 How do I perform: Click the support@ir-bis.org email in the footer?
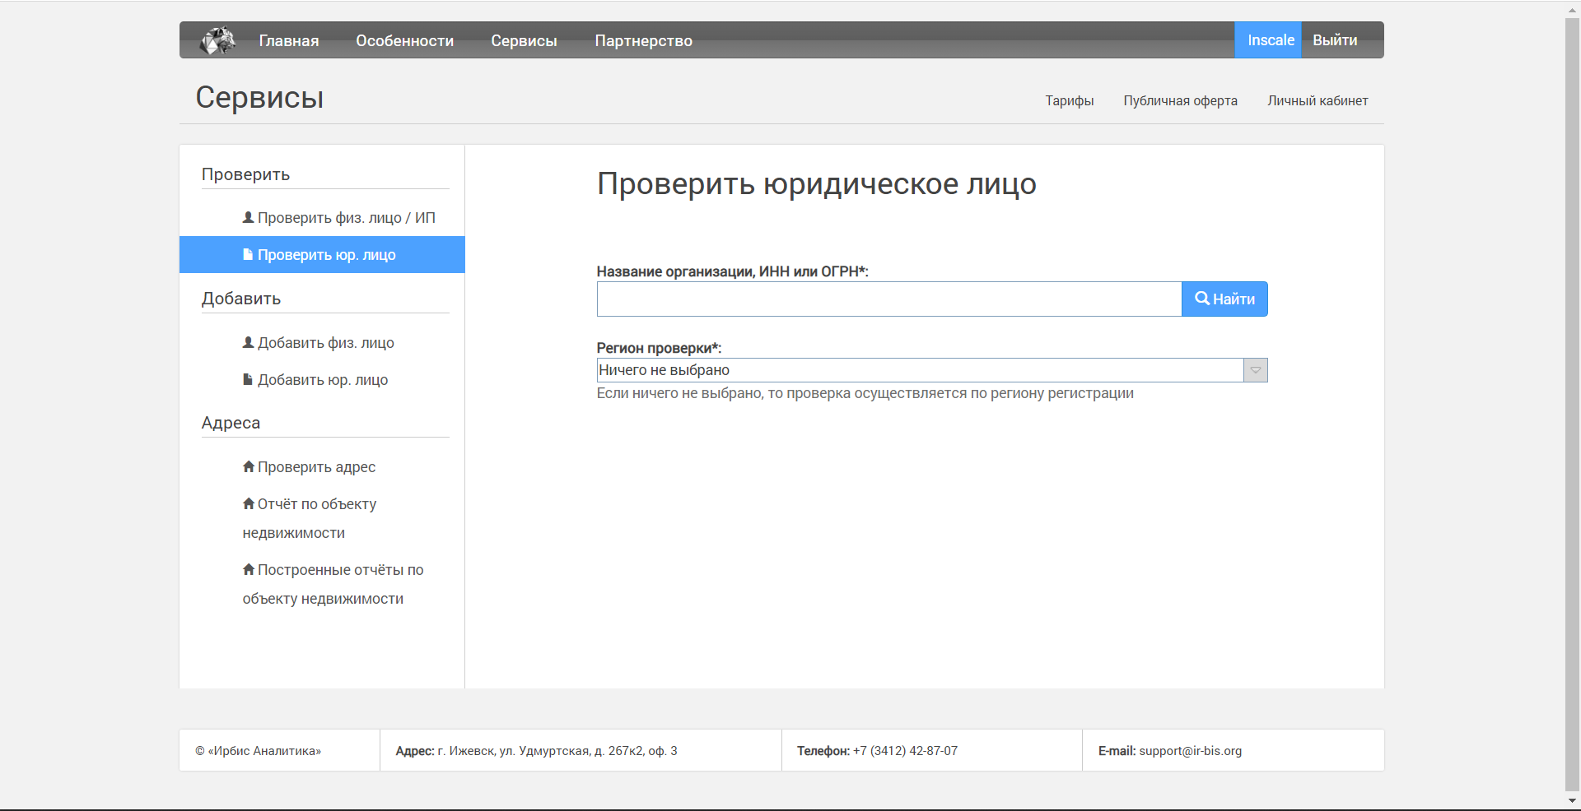tap(1190, 751)
